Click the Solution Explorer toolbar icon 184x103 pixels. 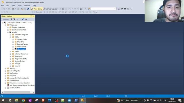coord(119,9)
